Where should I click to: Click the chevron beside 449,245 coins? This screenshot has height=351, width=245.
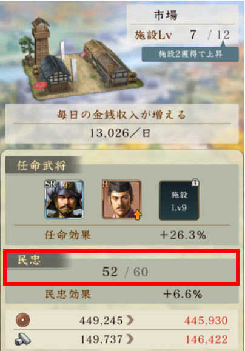pos(130,320)
